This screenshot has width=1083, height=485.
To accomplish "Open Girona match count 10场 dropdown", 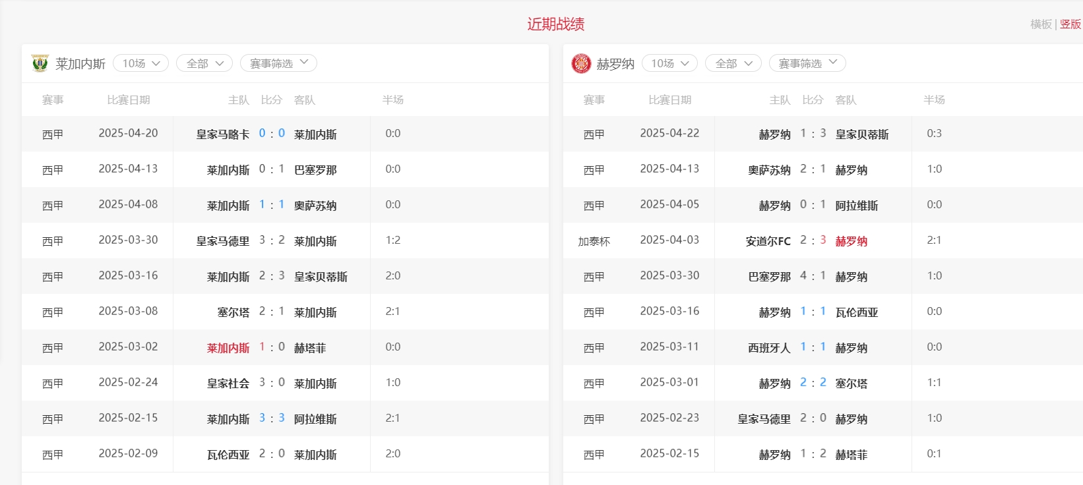I will coord(669,63).
